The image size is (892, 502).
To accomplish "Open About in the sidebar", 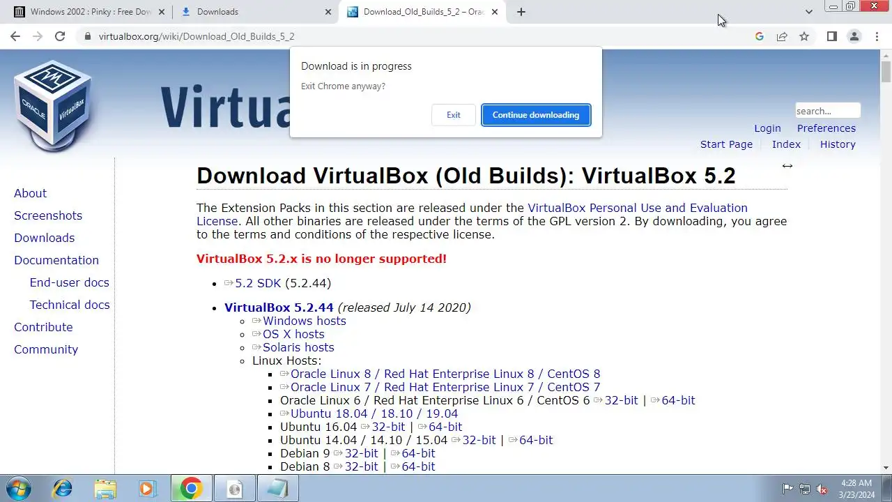I will (x=30, y=193).
